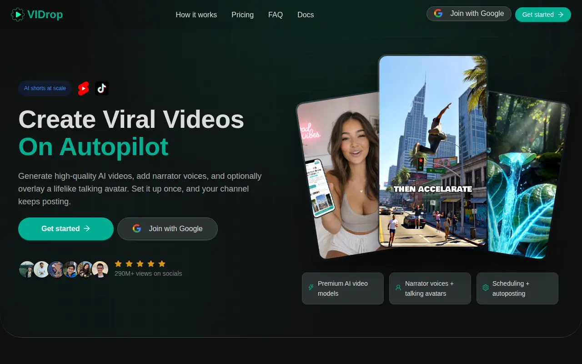The image size is (582, 364).
Task: Click the Narrator voices + talking avatars card
Action: [x=430, y=288]
